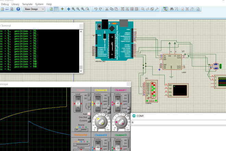Enable the Trigger One-Shot button
This screenshot has height=151, width=226.
pyautogui.click(x=89, y=117)
